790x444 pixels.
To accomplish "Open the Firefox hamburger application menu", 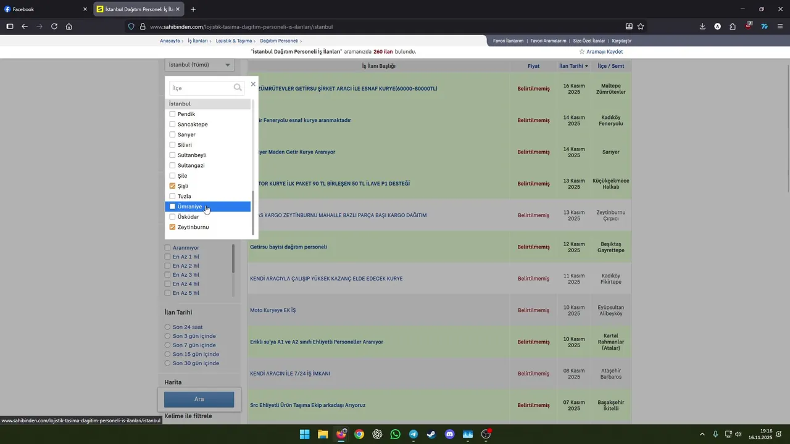I will click(780, 27).
